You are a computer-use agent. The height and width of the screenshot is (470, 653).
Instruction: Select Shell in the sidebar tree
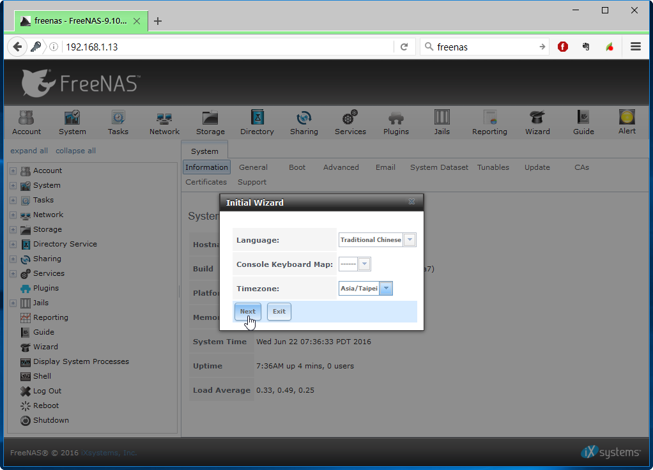tap(42, 376)
